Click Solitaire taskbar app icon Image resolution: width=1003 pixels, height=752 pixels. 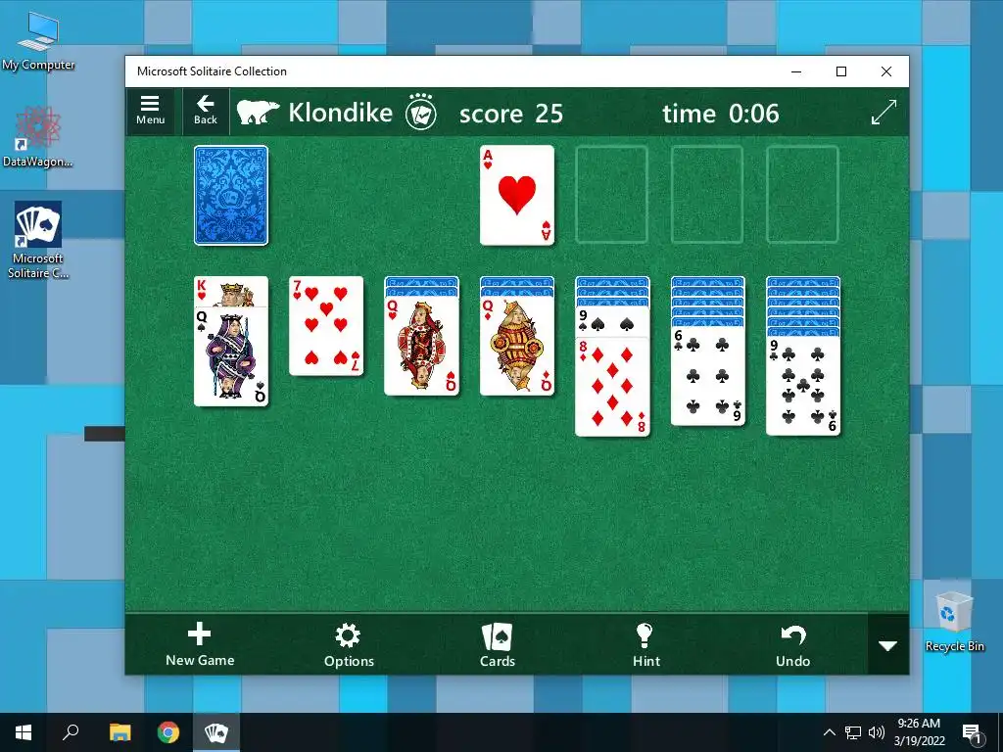(x=216, y=732)
